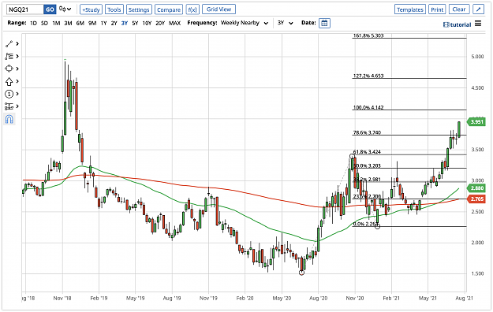Viewport: 493px width, 312px height.
Task: Select the 2Y range
Action: click(x=114, y=23)
